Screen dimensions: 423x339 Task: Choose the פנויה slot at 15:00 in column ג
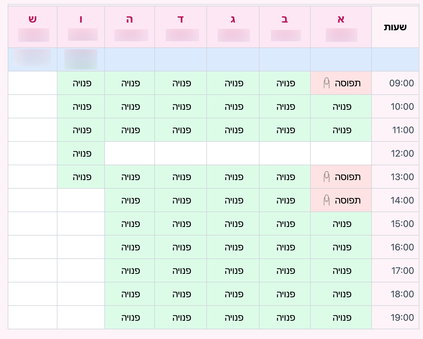[233, 224]
